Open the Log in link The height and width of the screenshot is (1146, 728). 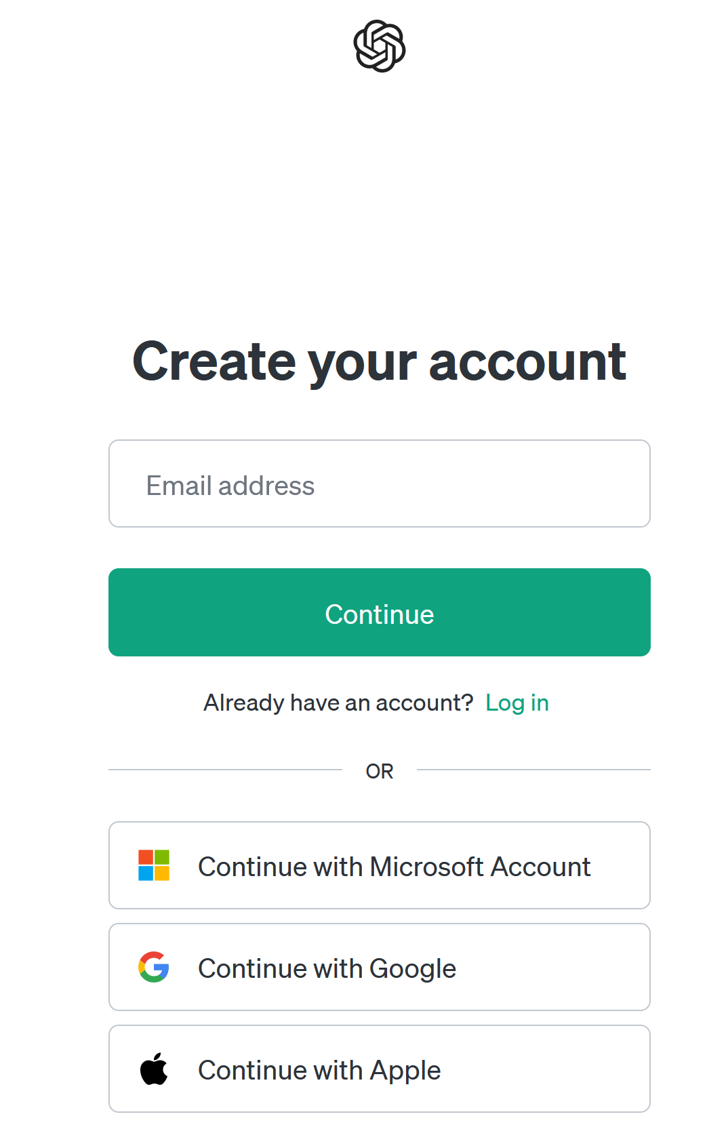[517, 703]
